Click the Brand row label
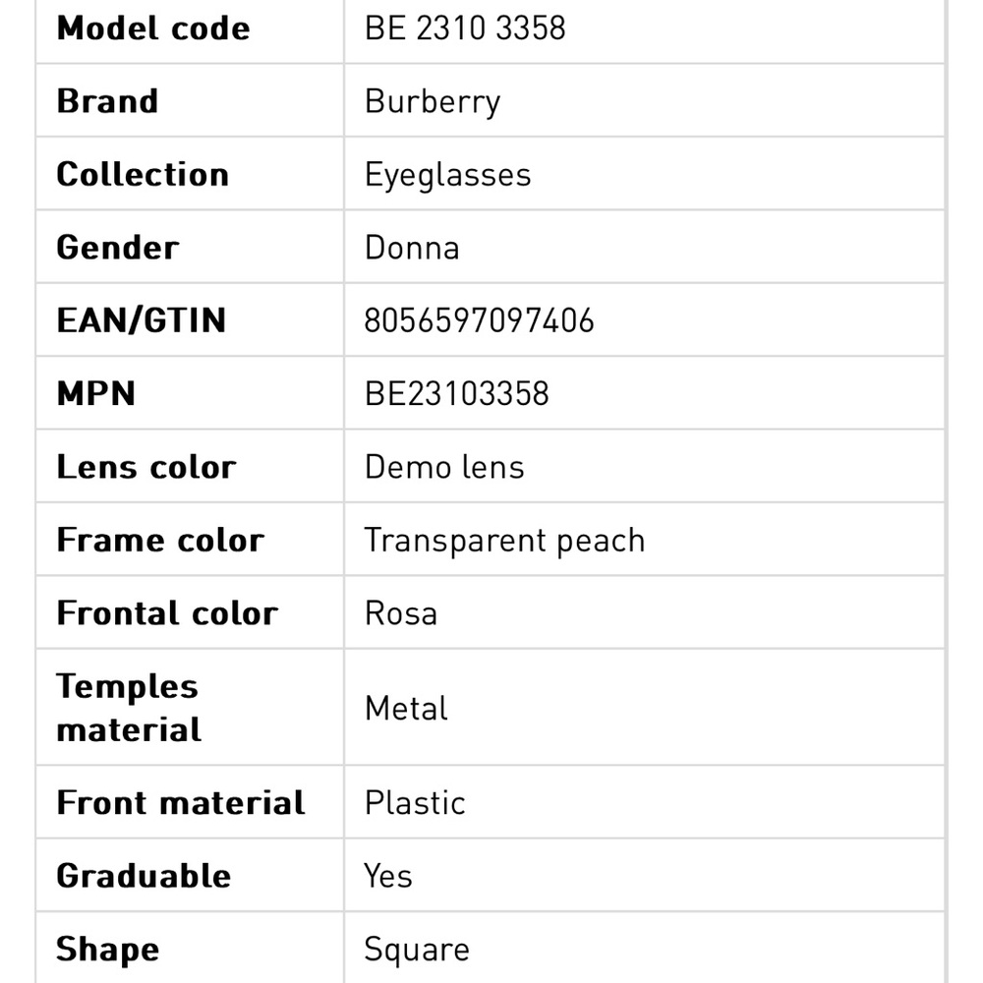This screenshot has height=983, width=983. pos(107,101)
